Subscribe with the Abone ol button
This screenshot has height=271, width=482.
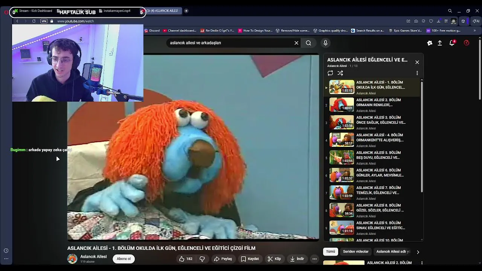coord(124,259)
